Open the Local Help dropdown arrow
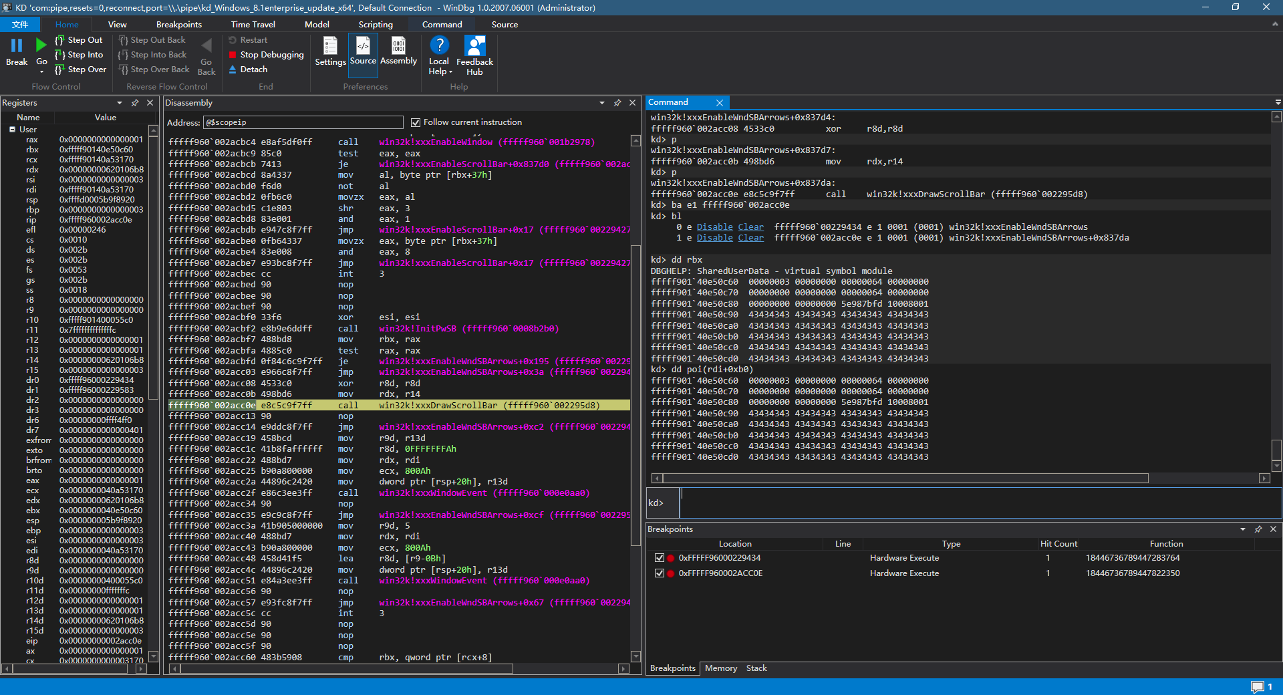The image size is (1283, 695). tap(450, 72)
